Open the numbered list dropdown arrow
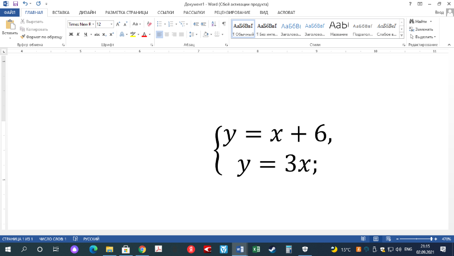 pyautogui.click(x=177, y=24)
